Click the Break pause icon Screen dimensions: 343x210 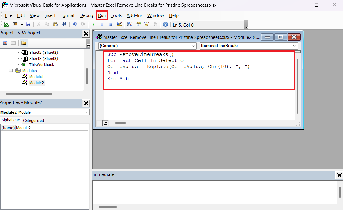(102, 25)
